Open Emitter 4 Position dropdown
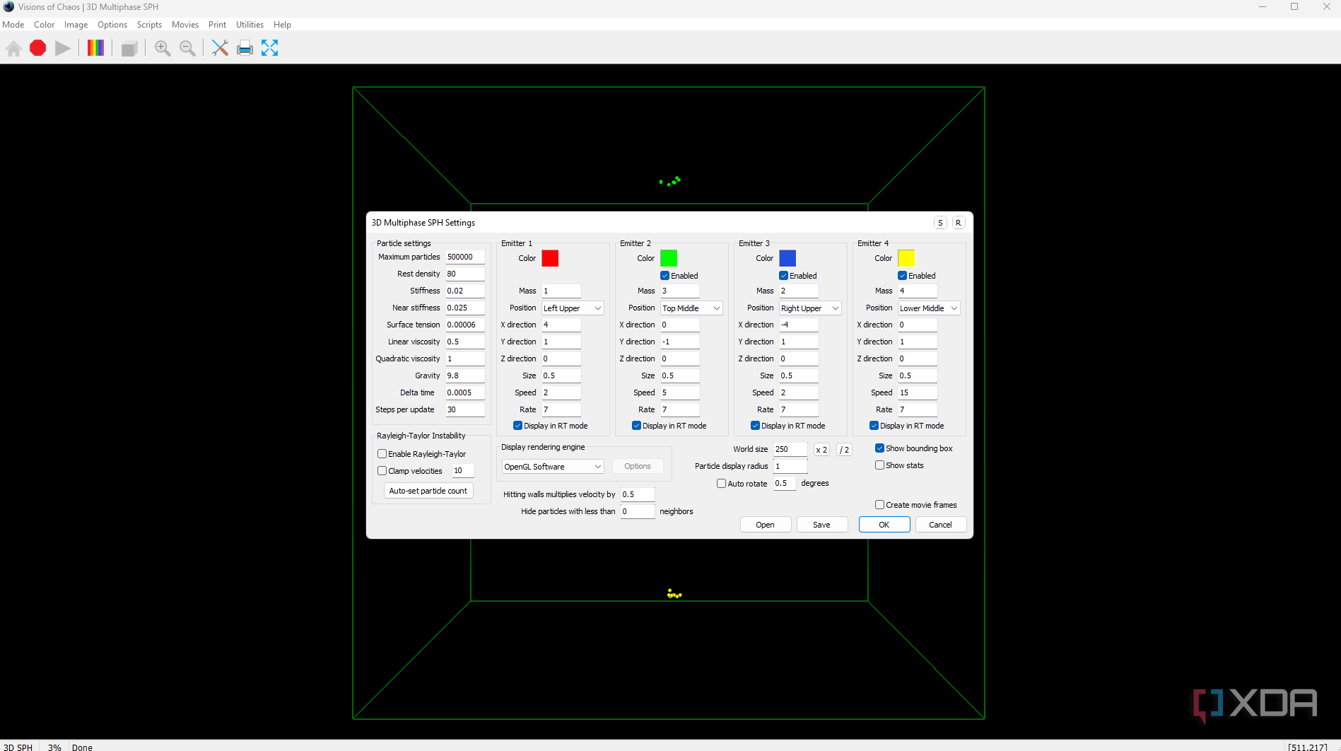1341x751 pixels. [929, 308]
